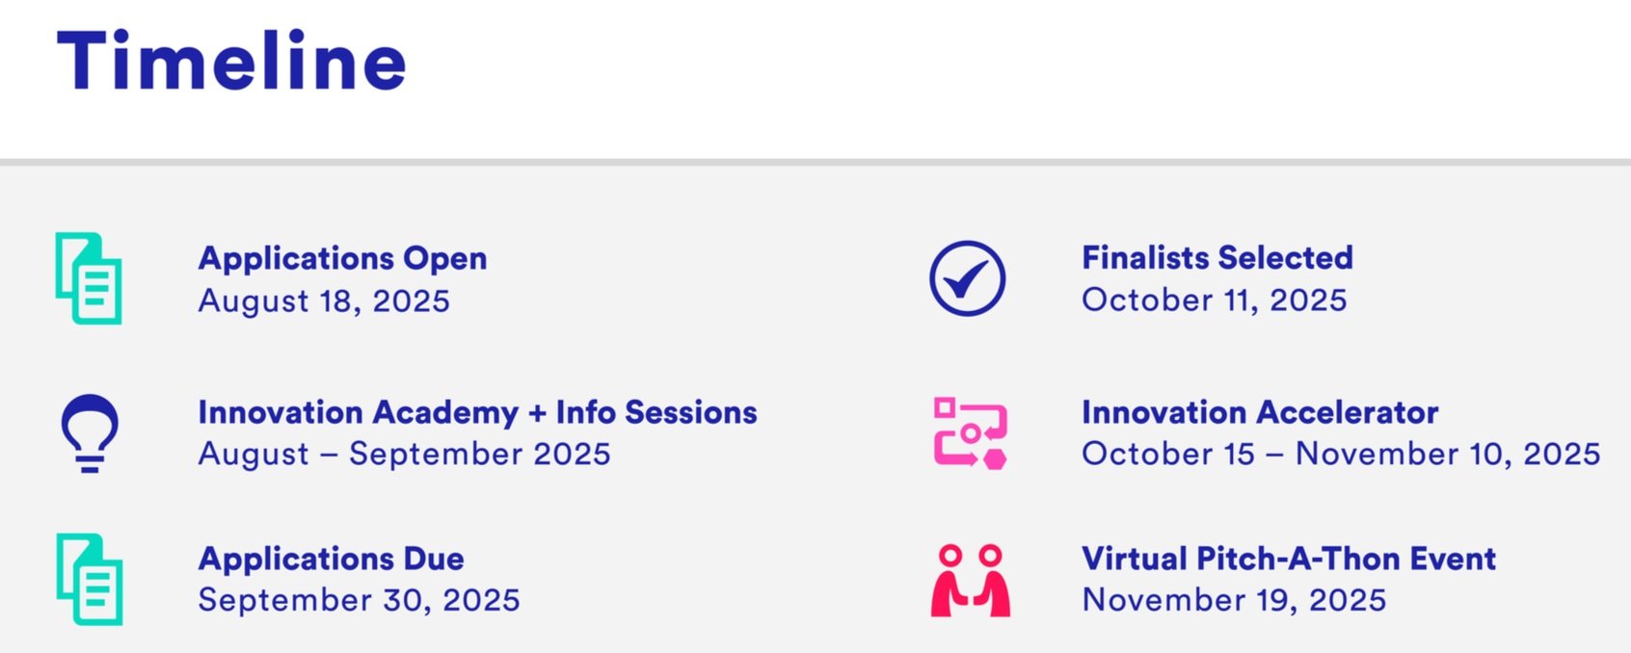
Task: Click the November 19, 2025 date
Action: [x=1234, y=600]
